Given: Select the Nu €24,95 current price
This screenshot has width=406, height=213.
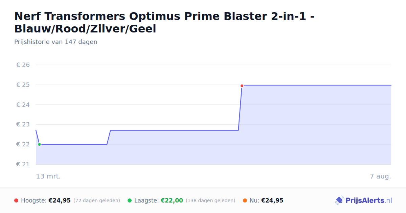Looking at the screenshot, I should click(272, 200).
